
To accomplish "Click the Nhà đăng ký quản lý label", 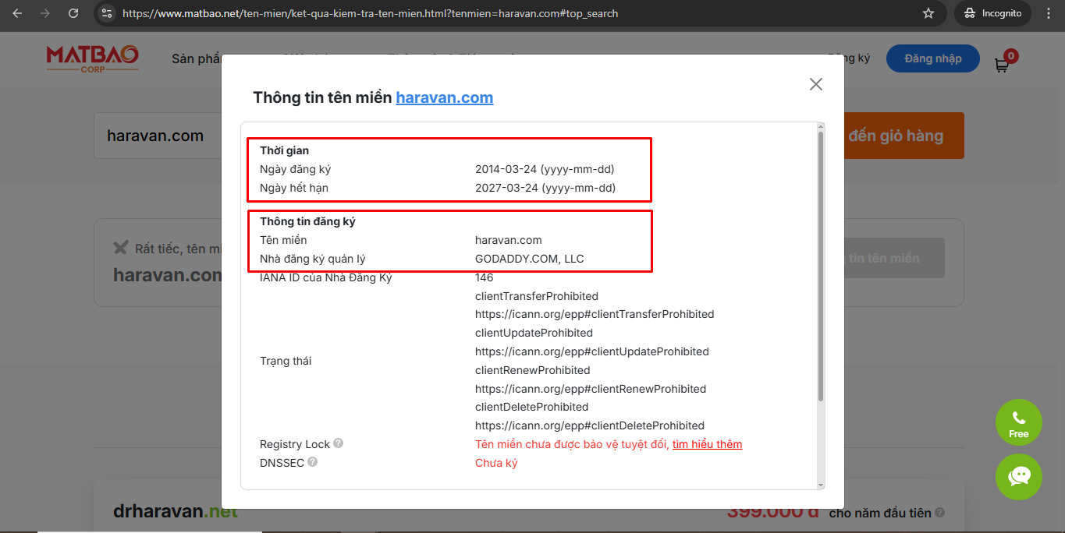I will click(313, 259).
